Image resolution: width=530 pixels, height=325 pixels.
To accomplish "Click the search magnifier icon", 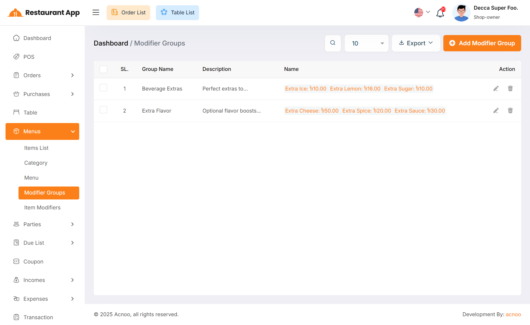I will (x=333, y=43).
